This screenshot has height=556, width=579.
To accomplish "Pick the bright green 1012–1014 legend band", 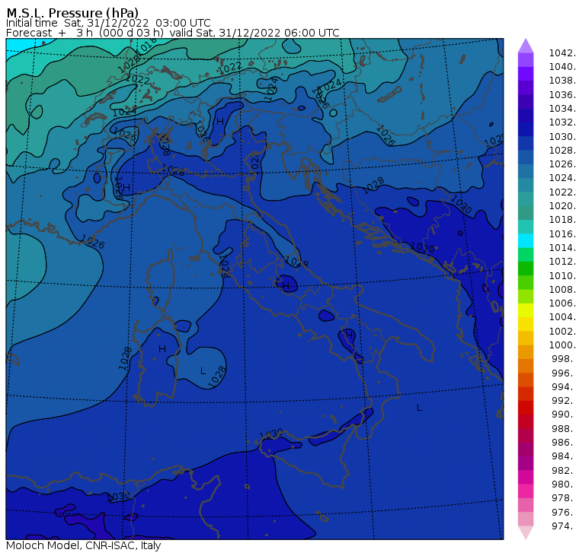I will (526, 255).
